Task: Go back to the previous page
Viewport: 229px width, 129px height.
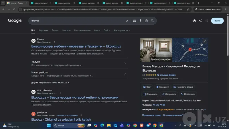Action: 3,9
